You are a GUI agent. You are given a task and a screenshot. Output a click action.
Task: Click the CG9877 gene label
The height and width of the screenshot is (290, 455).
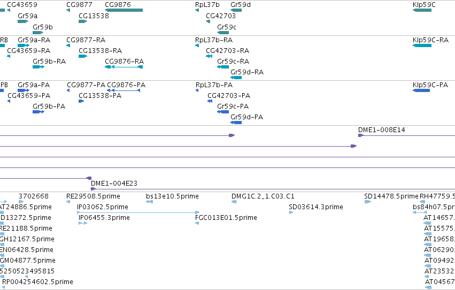[79, 5]
